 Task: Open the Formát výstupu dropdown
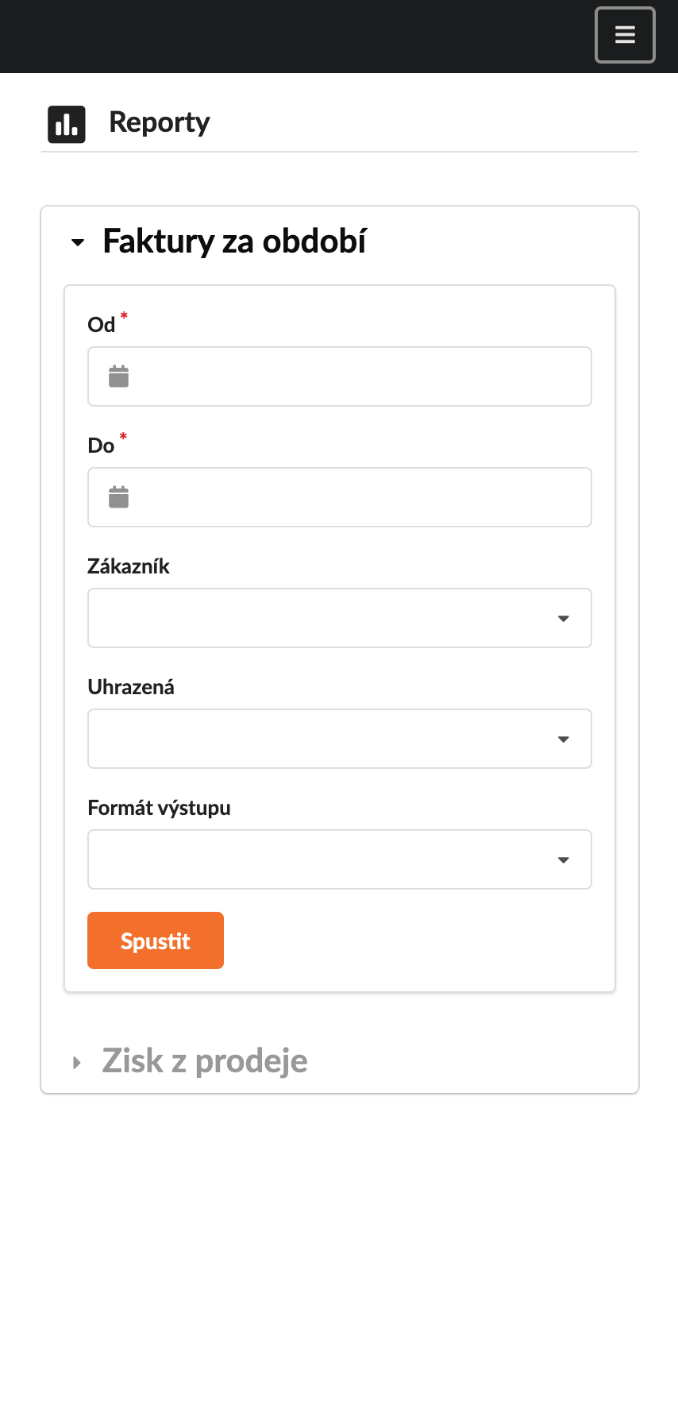point(340,859)
